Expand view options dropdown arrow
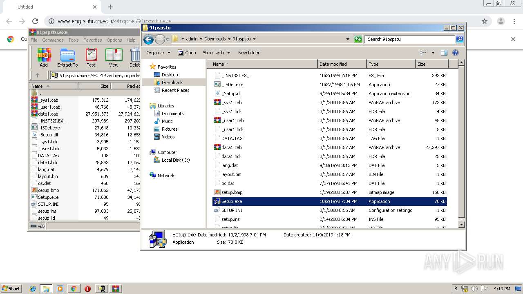Image resolution: width=523 pixels, height=294 pixels. (x=433, y=53)
